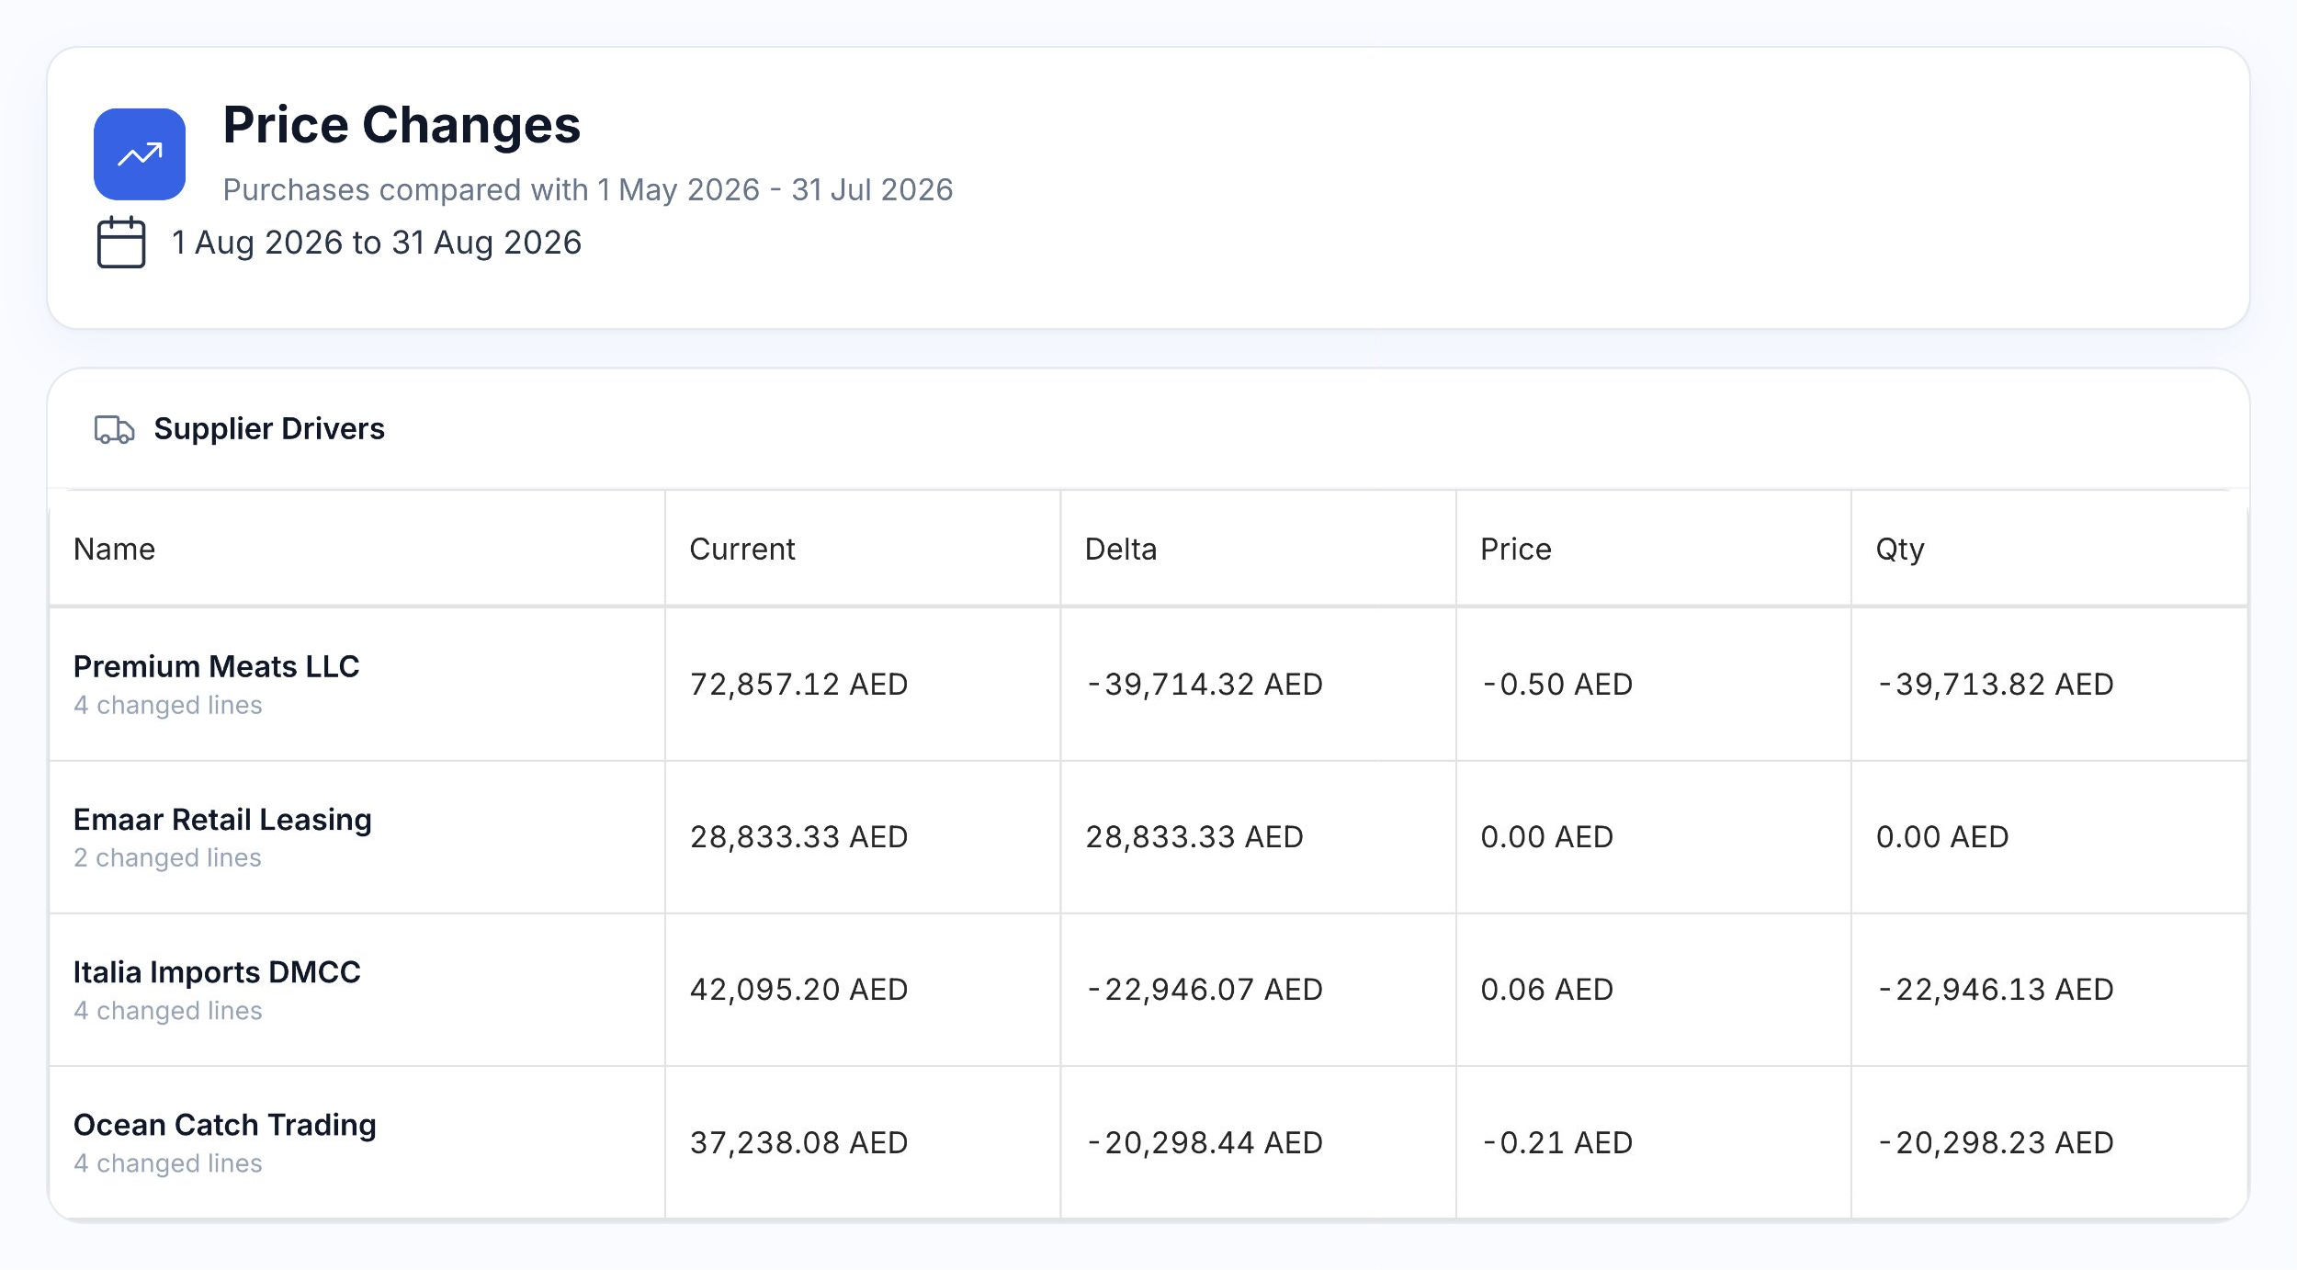Viewport: 2297px width, 1270px height.
Task: Select delta value -22,946.07 AED
Action: 1205,990
